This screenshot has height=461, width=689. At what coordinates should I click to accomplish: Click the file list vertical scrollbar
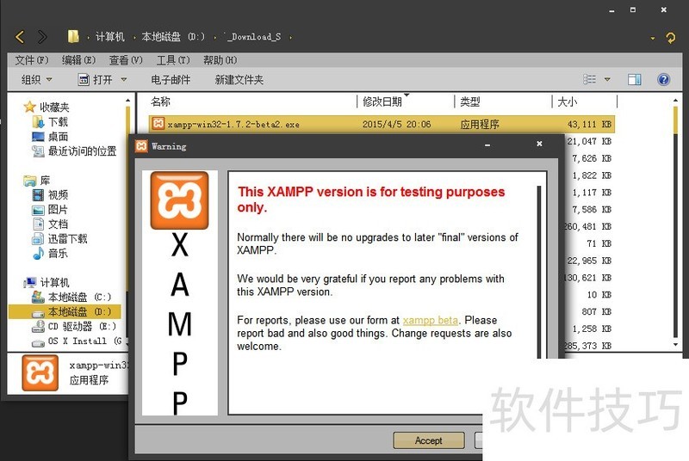click(675, 222)
